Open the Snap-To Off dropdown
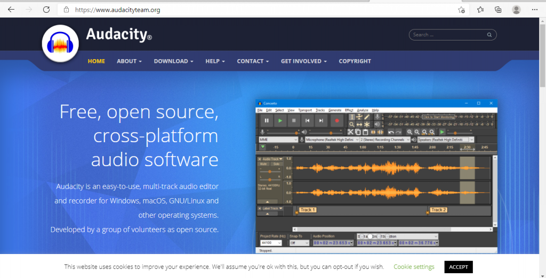546x278 pixels. point(300,243)
